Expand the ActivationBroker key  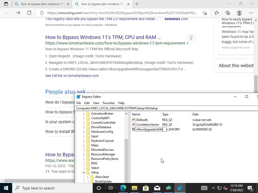click(x=84, y=114)
